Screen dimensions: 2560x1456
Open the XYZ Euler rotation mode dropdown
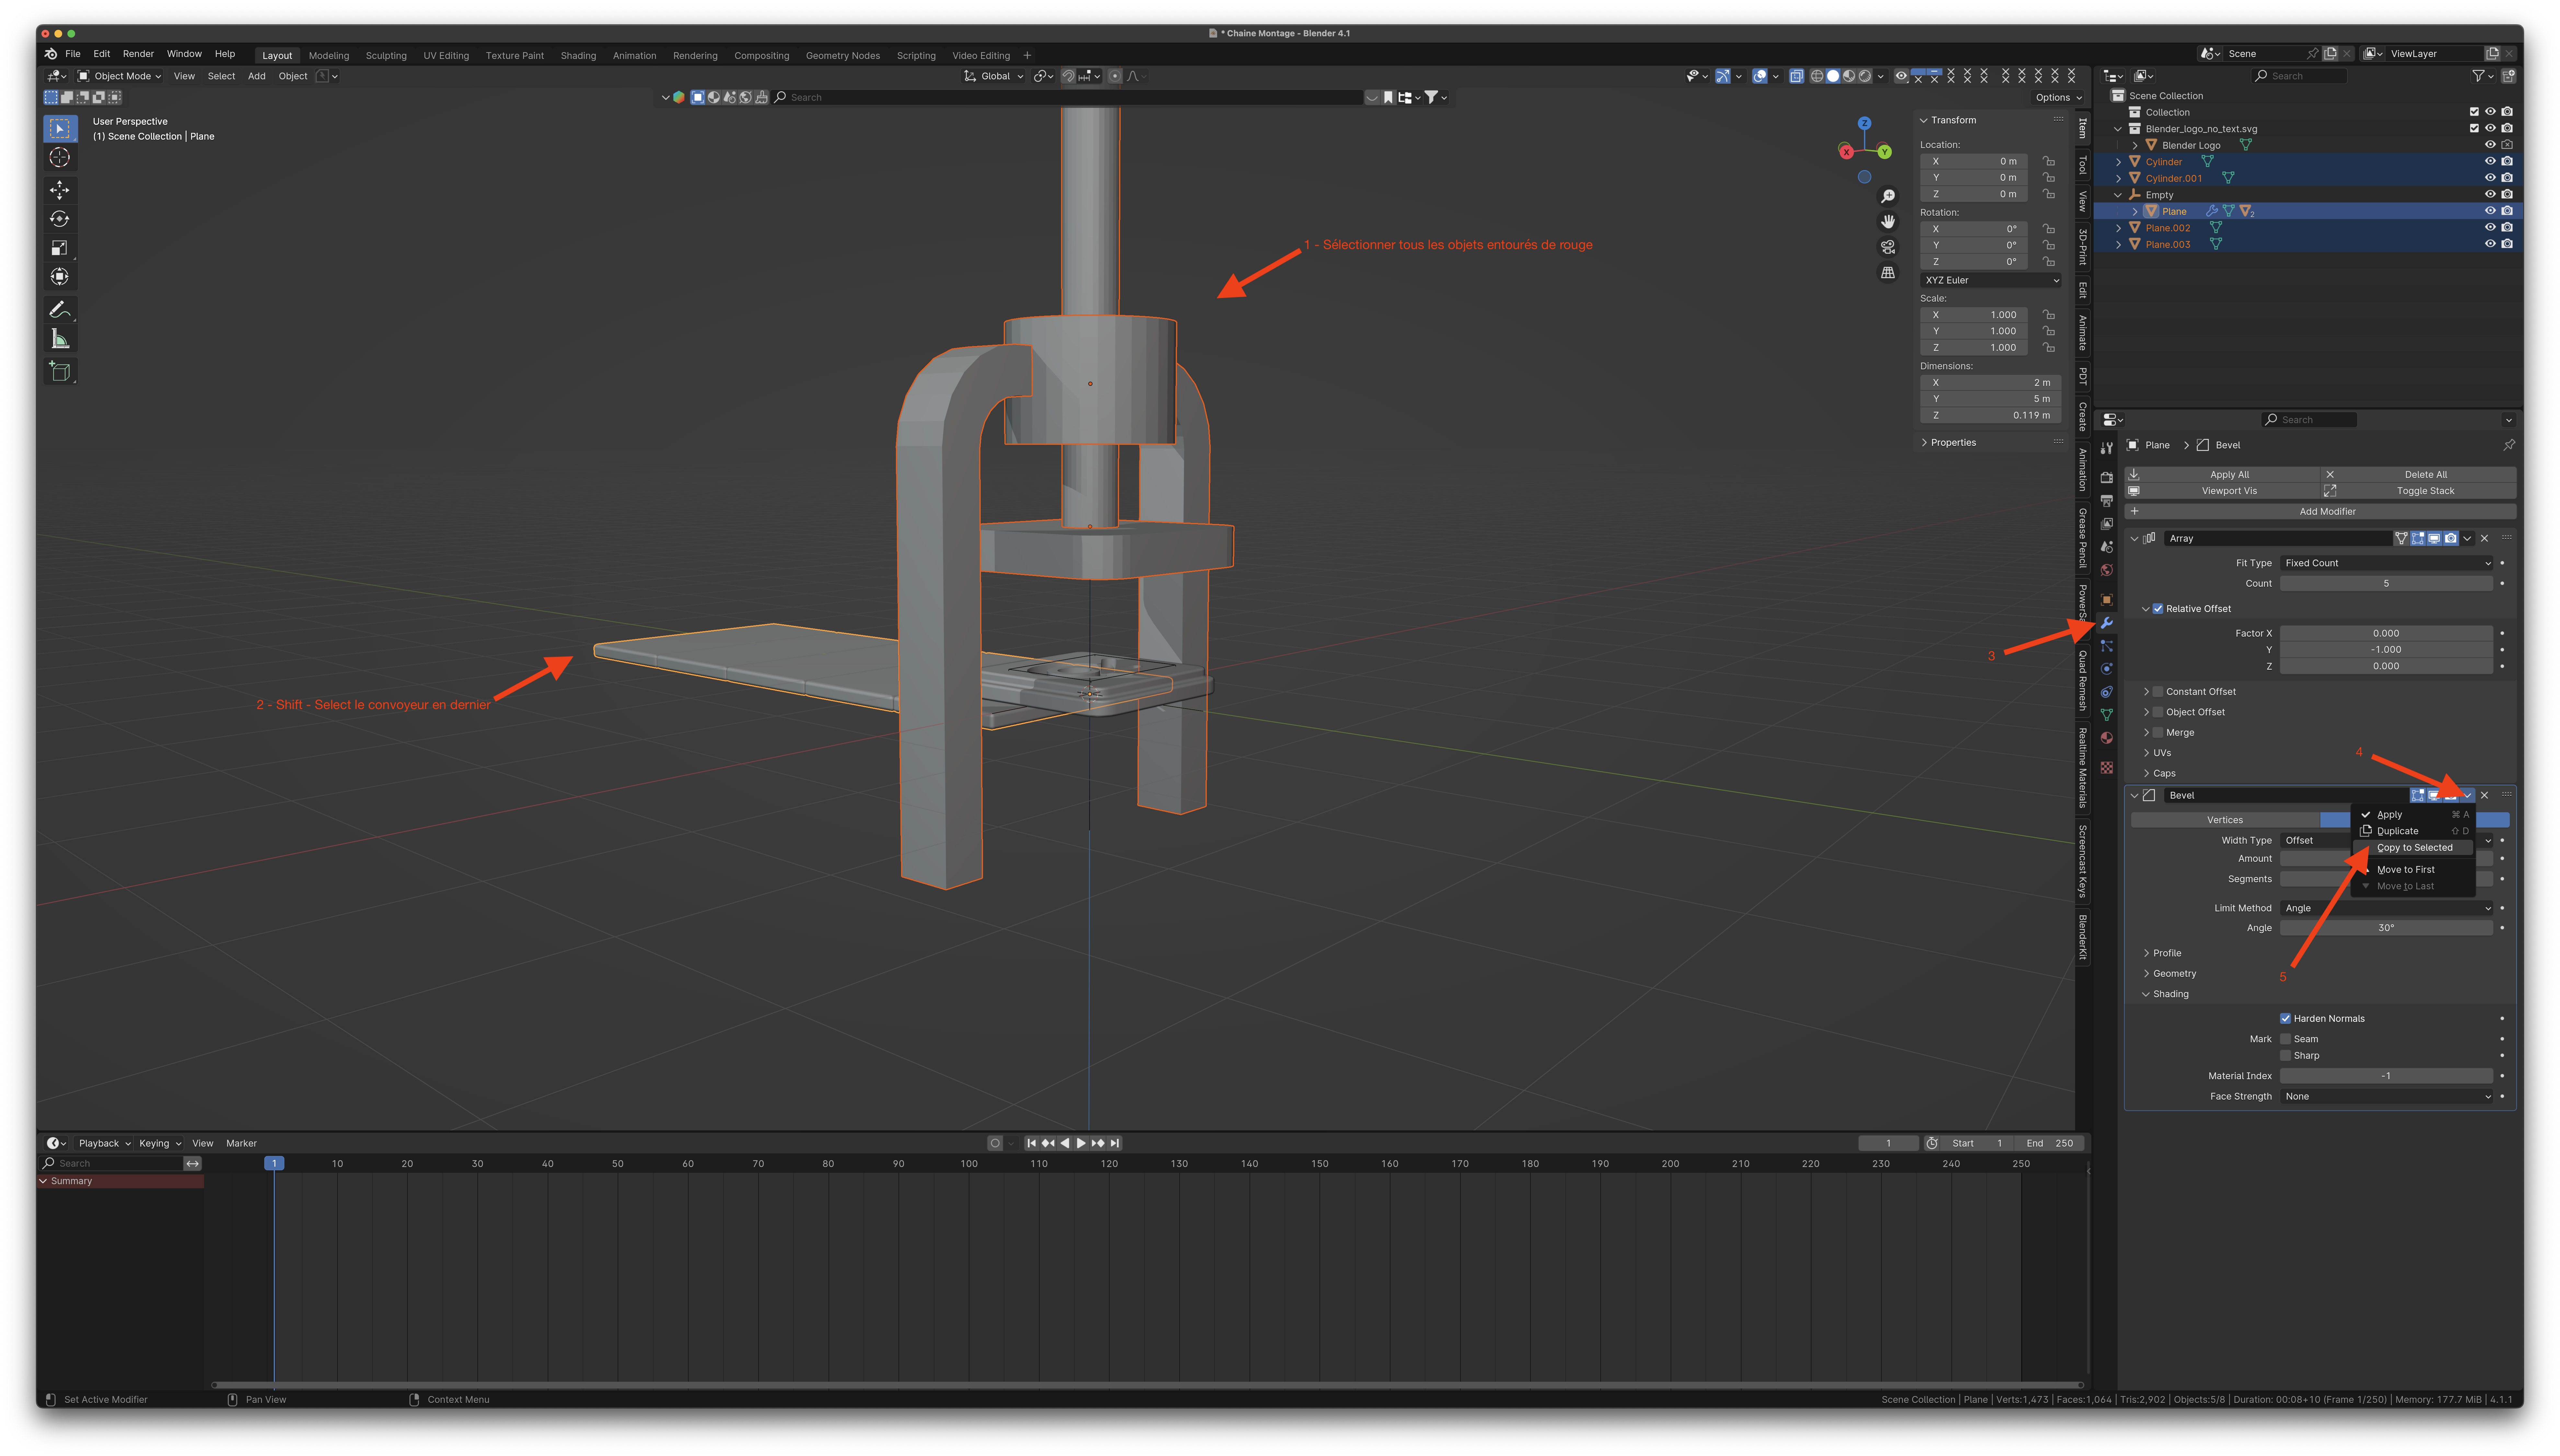(1991, 280)
